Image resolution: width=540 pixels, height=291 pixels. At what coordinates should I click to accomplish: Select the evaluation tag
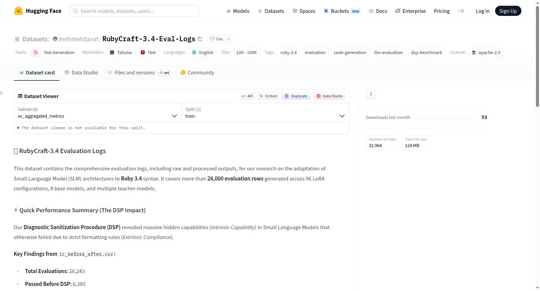315,52
